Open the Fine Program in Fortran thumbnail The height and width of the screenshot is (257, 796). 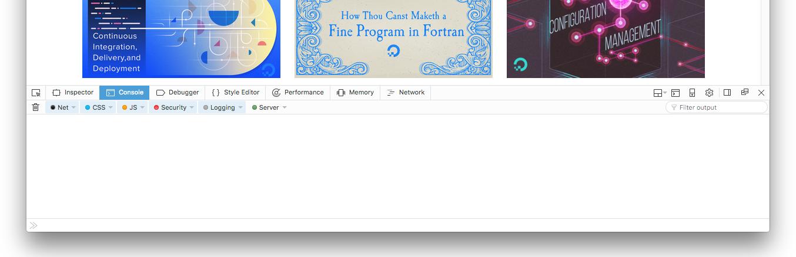[393, 39]
